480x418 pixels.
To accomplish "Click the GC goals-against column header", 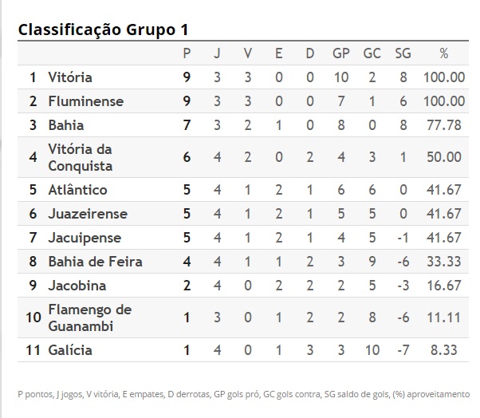I will point(372,53).
